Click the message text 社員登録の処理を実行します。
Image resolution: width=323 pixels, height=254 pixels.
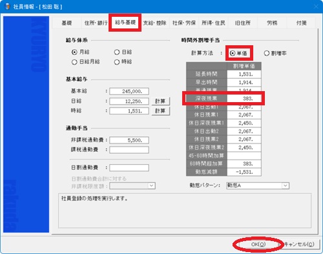pos(94,198)
